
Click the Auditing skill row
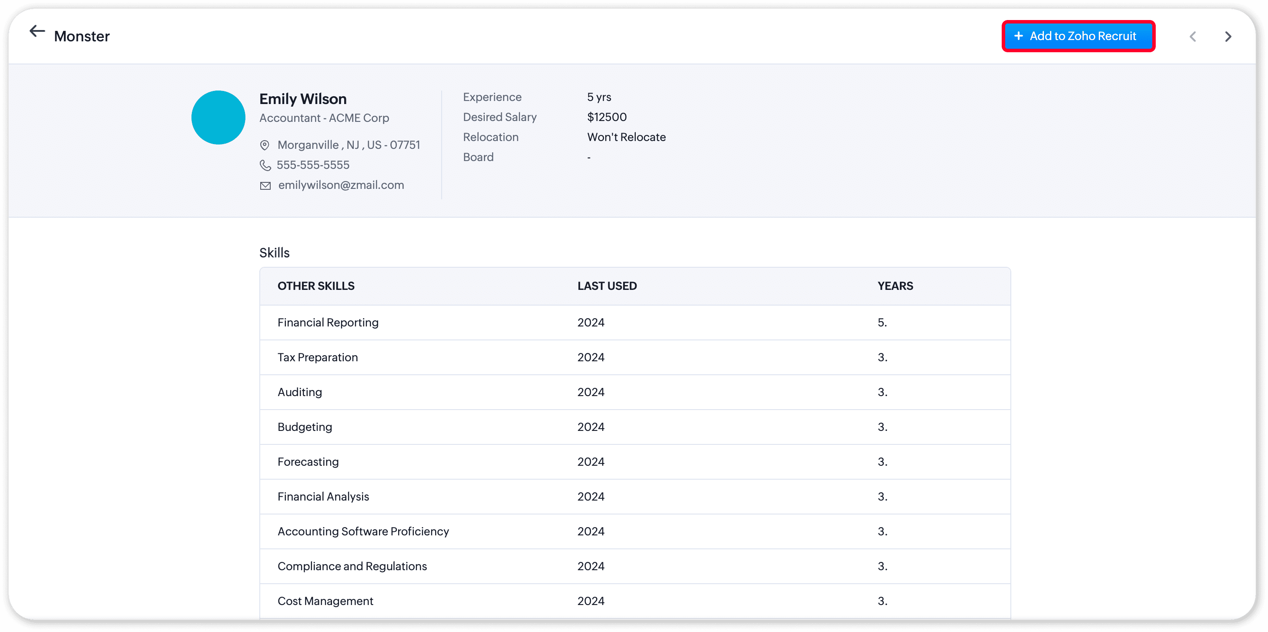point(299,392)
